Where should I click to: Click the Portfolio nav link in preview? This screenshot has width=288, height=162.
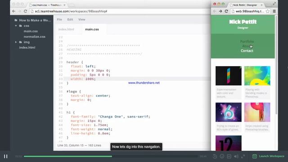pyautogui.click(x=247, y=41)
